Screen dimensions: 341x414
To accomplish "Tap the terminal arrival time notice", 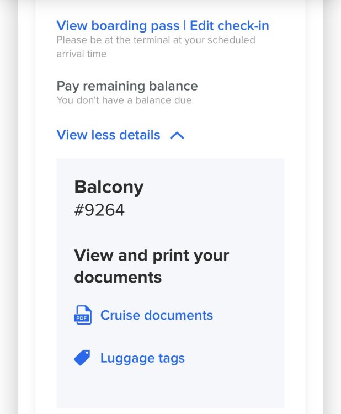I will pos(156,47).
